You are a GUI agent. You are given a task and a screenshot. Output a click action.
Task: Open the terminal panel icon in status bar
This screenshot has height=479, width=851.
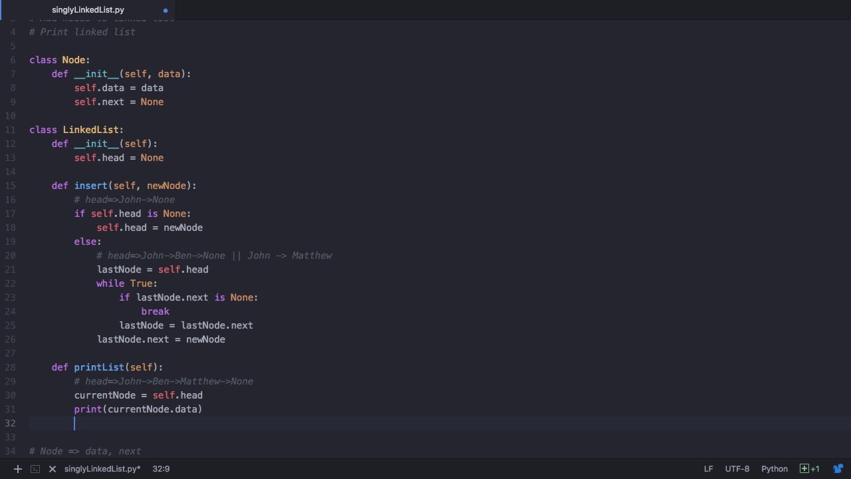35,469
